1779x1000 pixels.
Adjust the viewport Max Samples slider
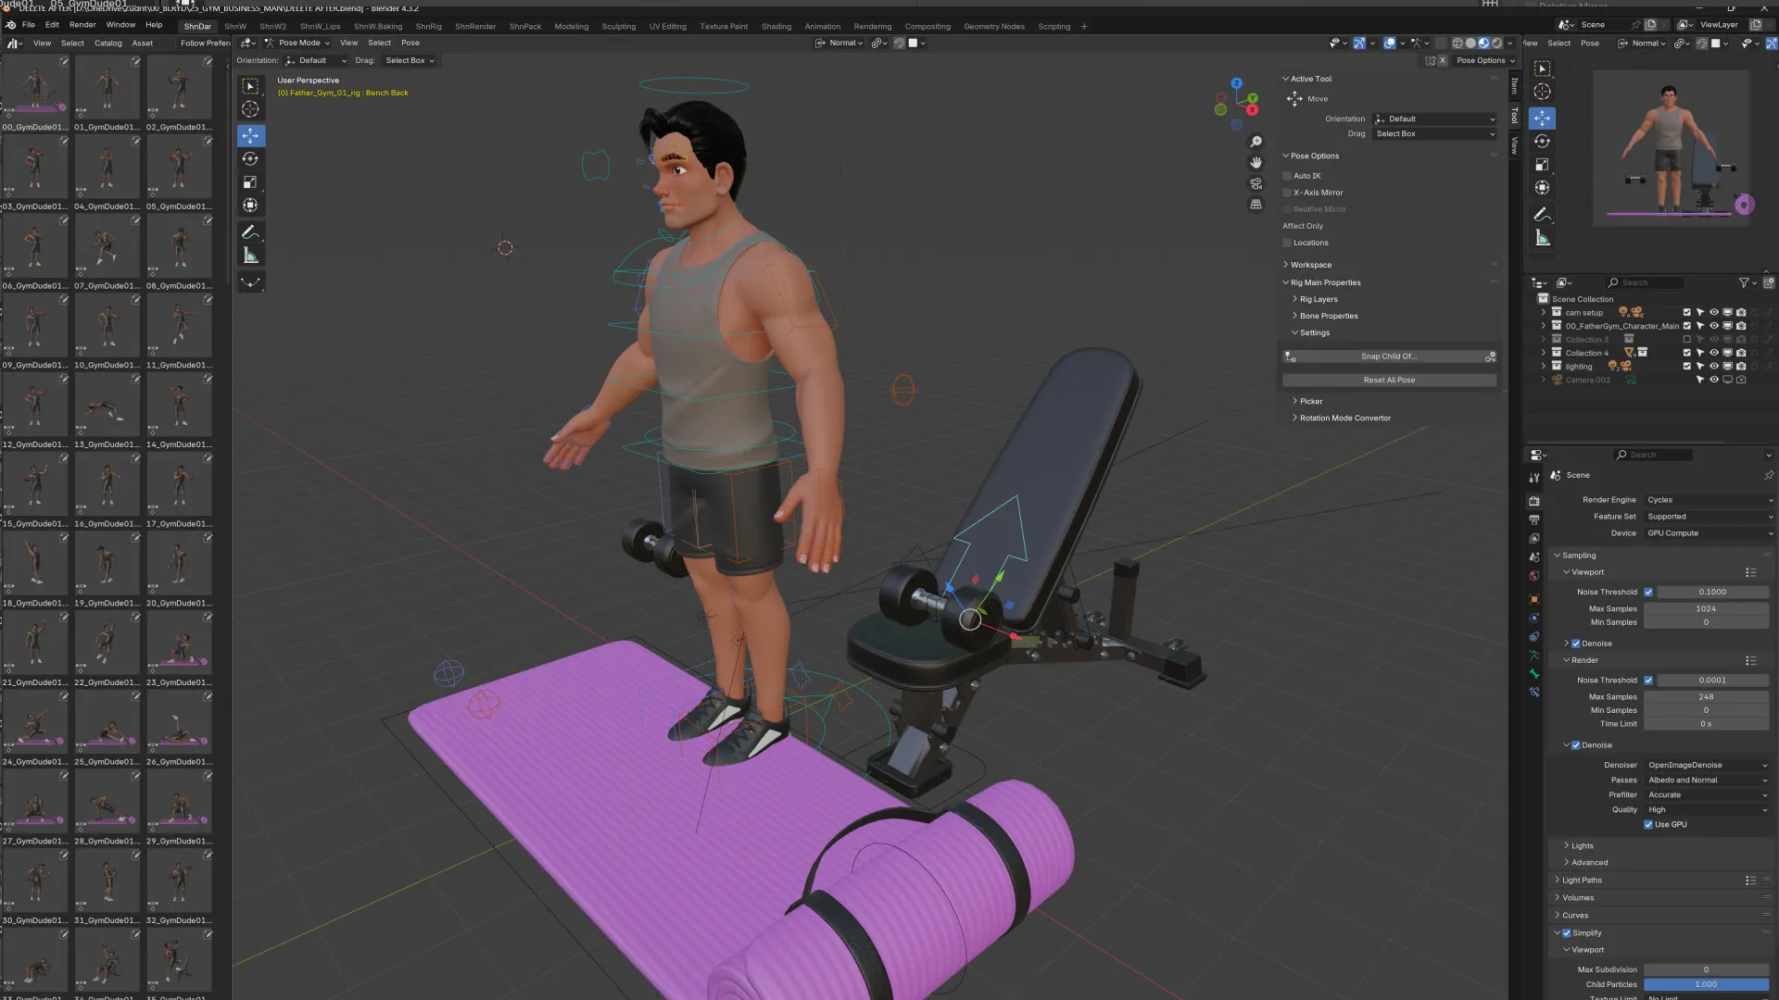1706,608
